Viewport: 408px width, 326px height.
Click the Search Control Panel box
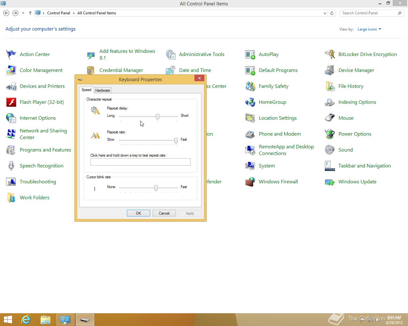coord(372,13)
